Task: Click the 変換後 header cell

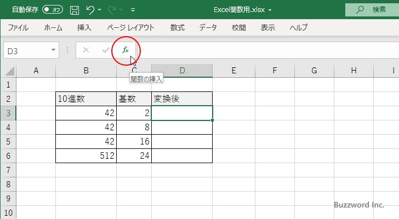Action: coord(182,99)
